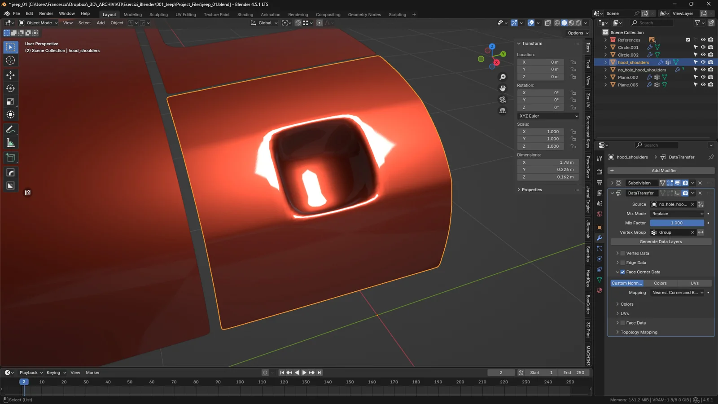Enable Vertex Data checkbox
Screen dimensions: 718x404
[x=623, y=253]
